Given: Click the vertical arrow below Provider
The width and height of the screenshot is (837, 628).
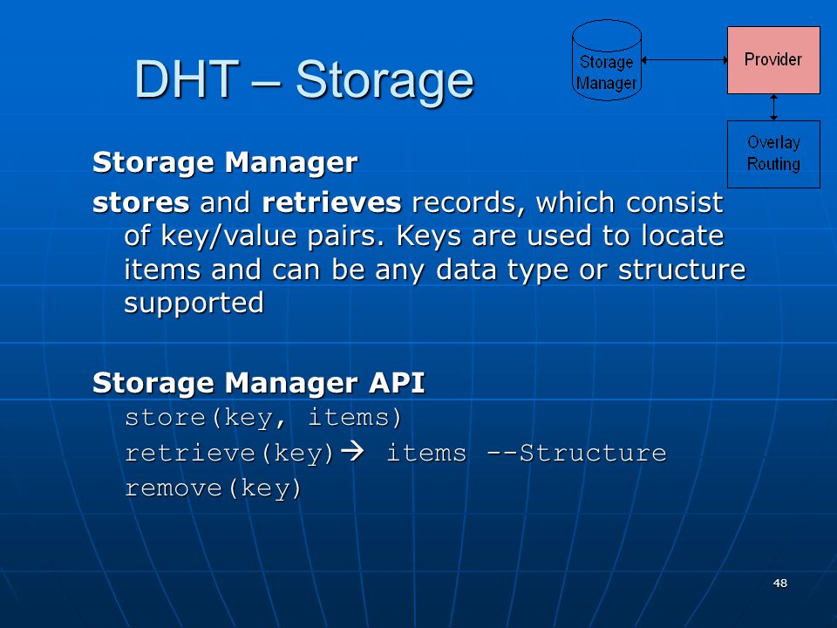Looking at the screenshot, I should [x=773, y=107].
